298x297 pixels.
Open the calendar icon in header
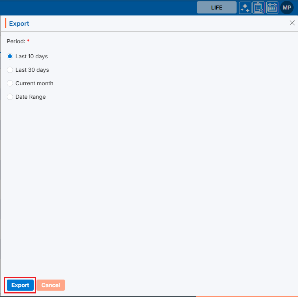point(272,8)
